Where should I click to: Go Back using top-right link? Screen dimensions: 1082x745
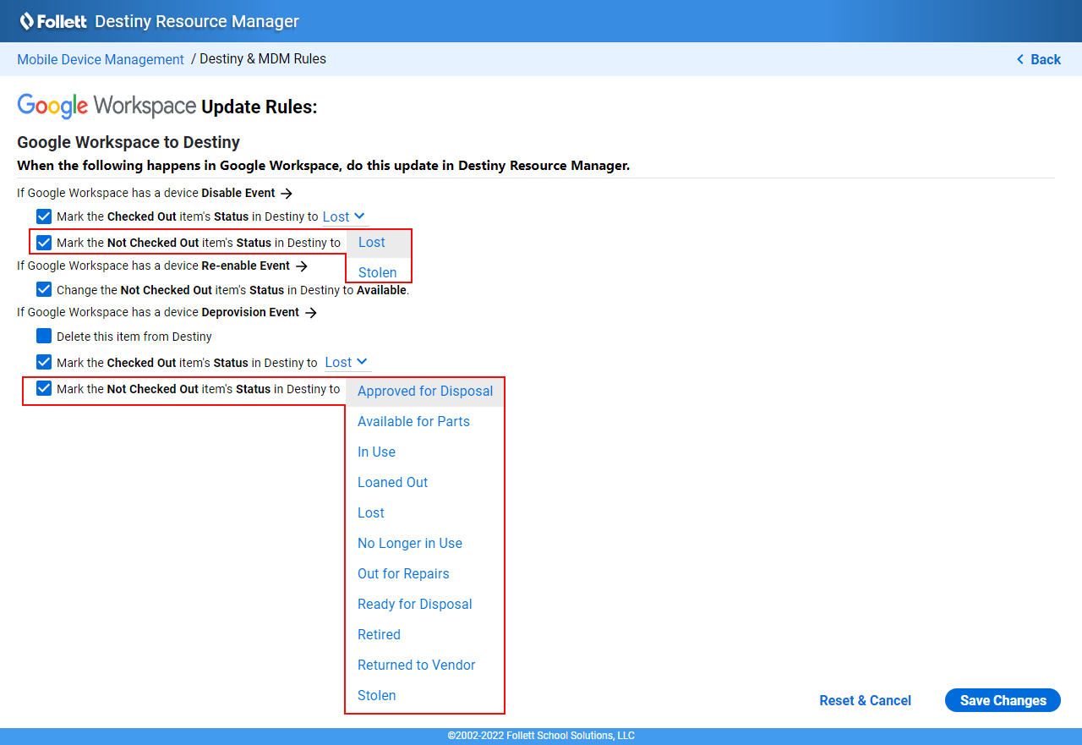pos(1038,59)
